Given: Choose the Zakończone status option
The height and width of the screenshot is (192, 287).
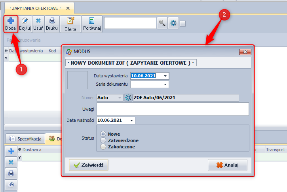Looking at the screenshot, I should 104,147.
